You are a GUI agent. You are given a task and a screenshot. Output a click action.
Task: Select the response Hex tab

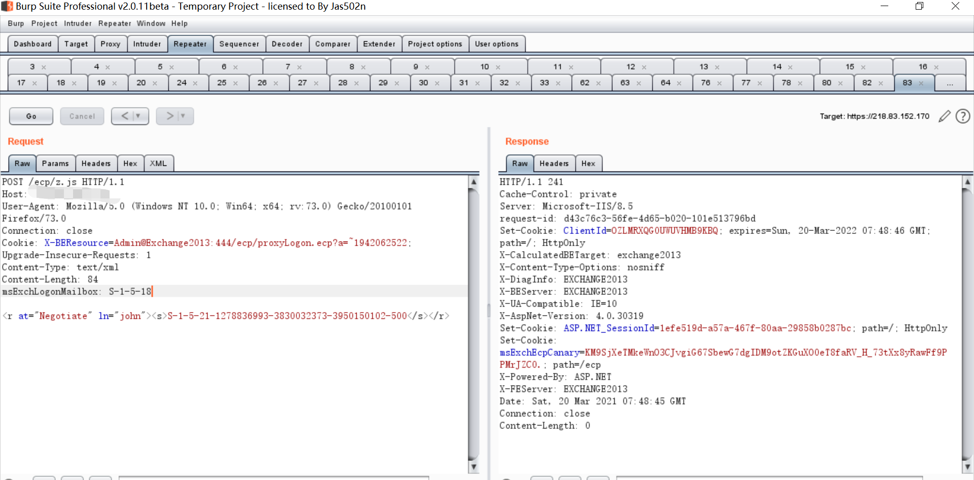pos(588,163)
